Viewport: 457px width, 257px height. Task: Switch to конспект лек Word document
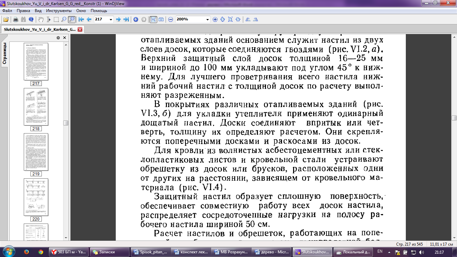(x=191, y=252)
